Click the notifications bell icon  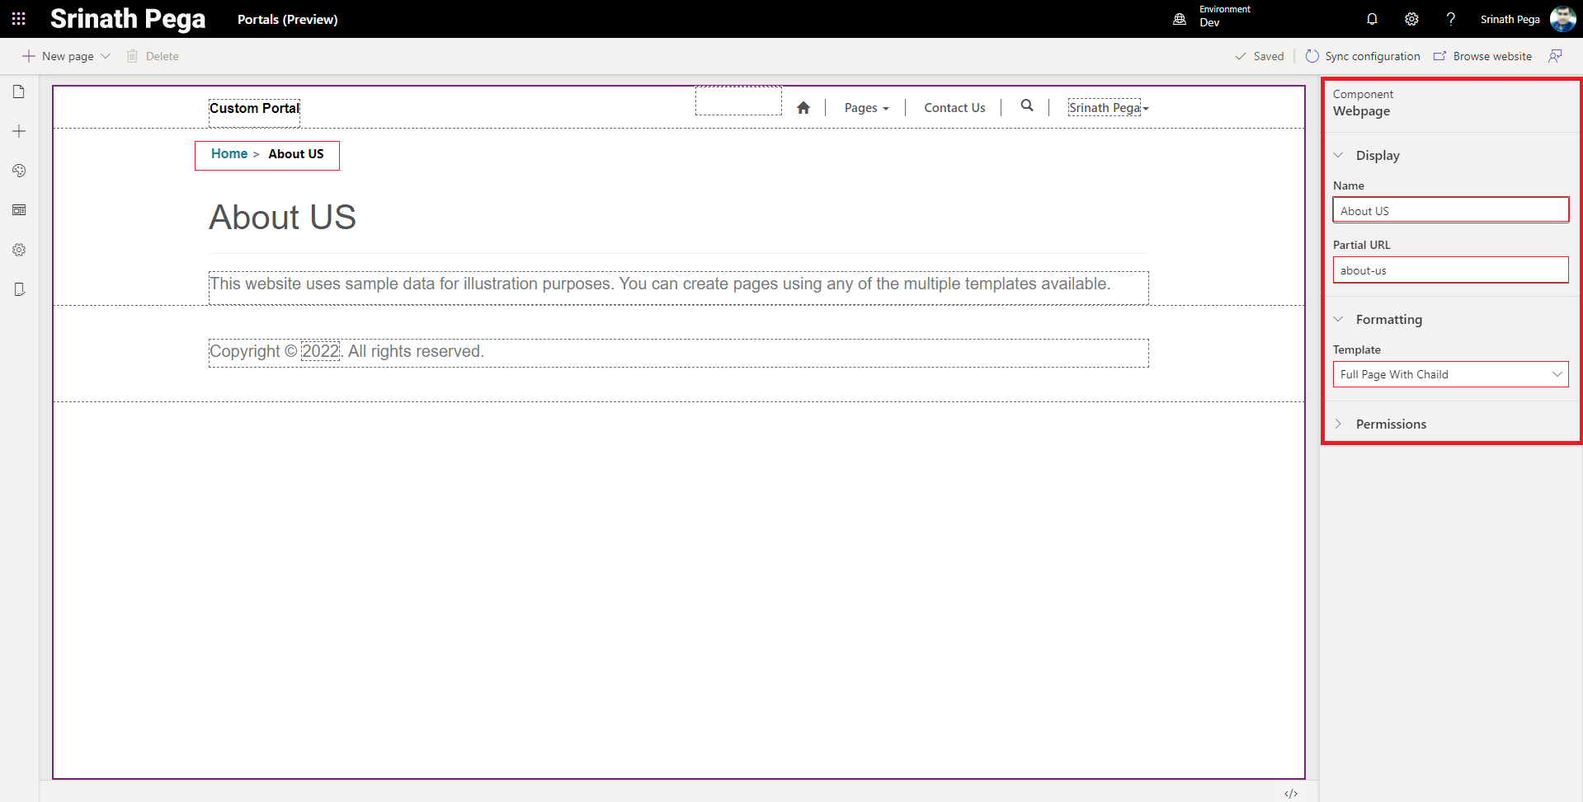[1372, 19]
